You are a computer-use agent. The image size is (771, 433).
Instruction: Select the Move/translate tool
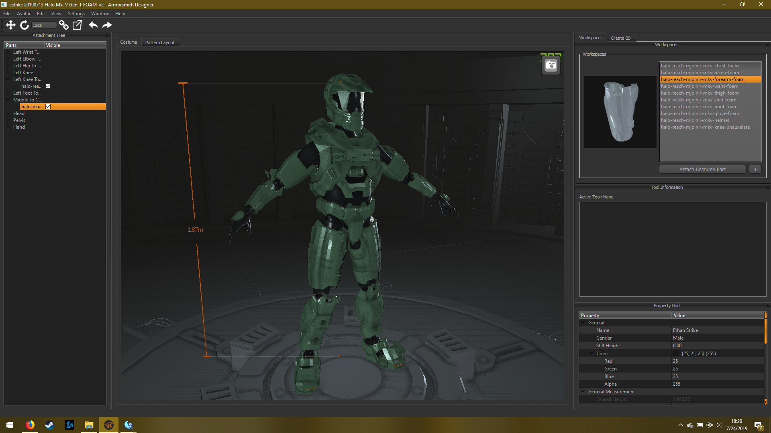pos(11,25)
